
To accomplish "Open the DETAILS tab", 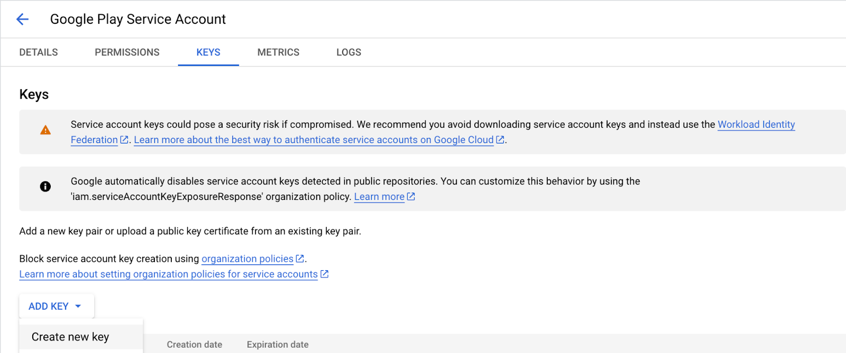I will point(38,52).
